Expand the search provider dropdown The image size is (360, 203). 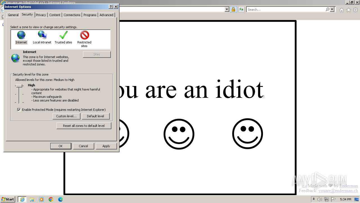coord(332,10)
